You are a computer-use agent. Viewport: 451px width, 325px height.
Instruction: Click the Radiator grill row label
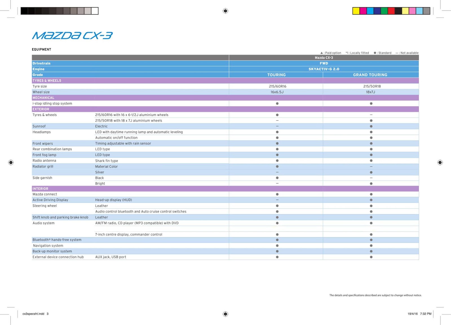point(43,166)
